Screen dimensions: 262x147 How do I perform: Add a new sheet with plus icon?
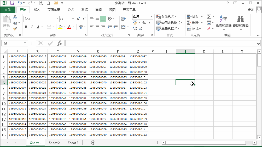pos(93,143)
